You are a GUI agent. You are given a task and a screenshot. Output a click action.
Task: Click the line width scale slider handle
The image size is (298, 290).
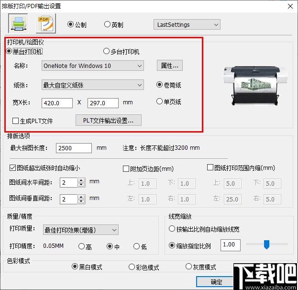coord(266,245)
